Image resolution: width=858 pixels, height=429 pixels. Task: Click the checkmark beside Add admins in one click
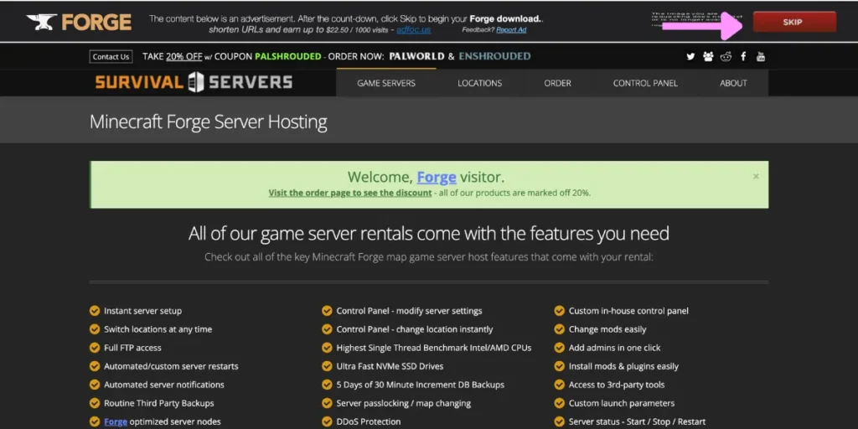point(559,348)
